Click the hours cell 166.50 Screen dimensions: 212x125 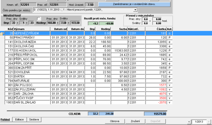click(103, 42)
